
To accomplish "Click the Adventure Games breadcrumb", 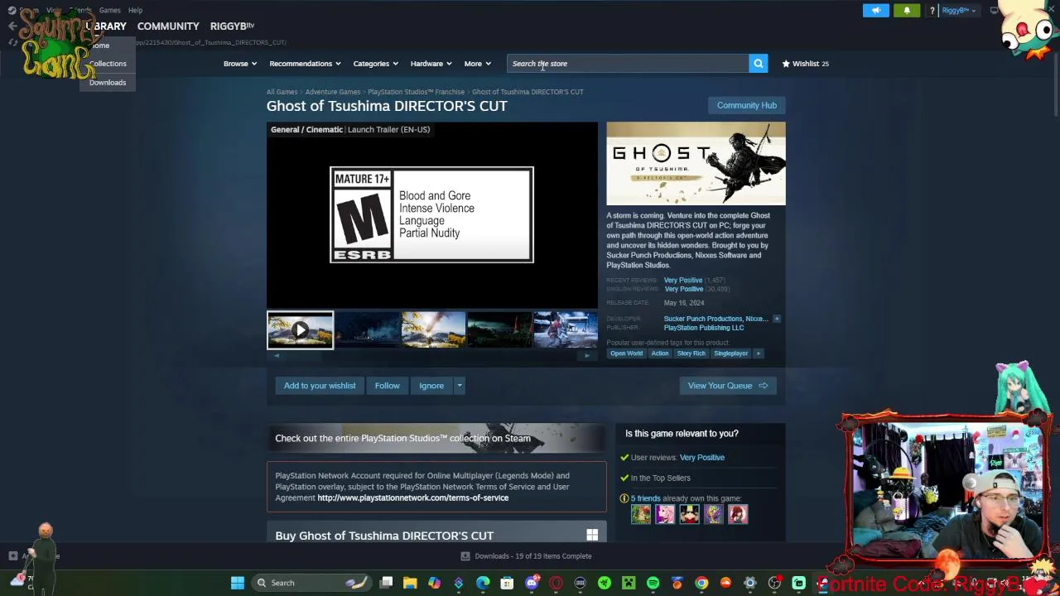I will pos(332,92).
